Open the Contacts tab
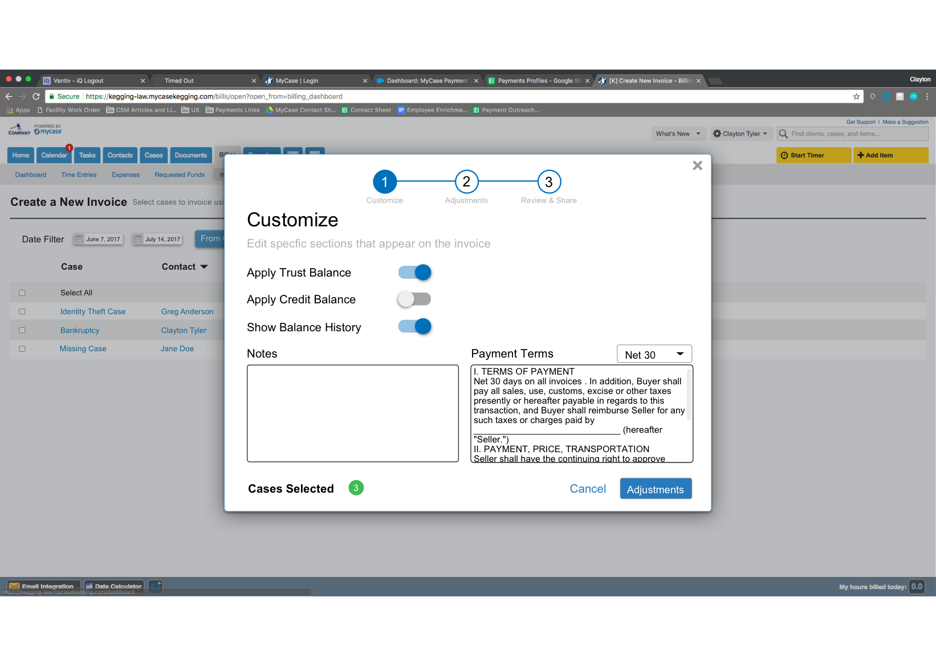 (x=120, y=155)
